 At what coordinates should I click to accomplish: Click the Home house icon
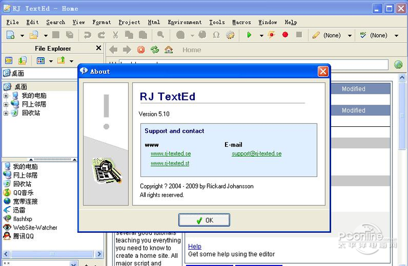(x=168, y=49)
